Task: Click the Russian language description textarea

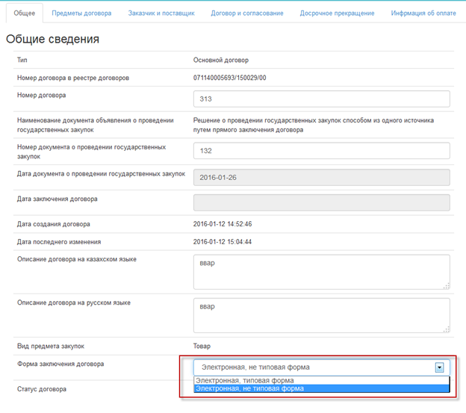Action: coord(322,316)
